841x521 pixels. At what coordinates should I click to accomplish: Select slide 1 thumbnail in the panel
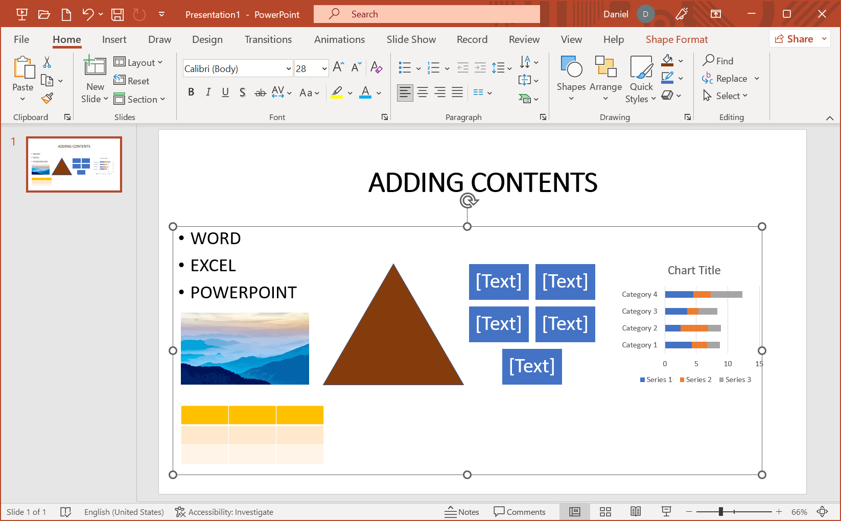tap(74, 164)
